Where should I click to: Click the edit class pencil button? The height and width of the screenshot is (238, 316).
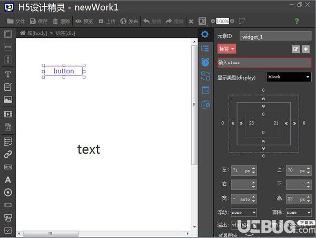pyautogui.click(x=295, y=49)
